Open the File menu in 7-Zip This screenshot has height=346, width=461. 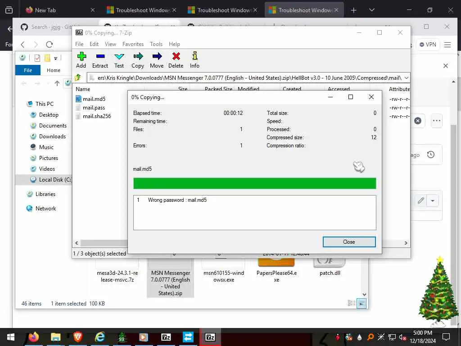tap(79, 44)
